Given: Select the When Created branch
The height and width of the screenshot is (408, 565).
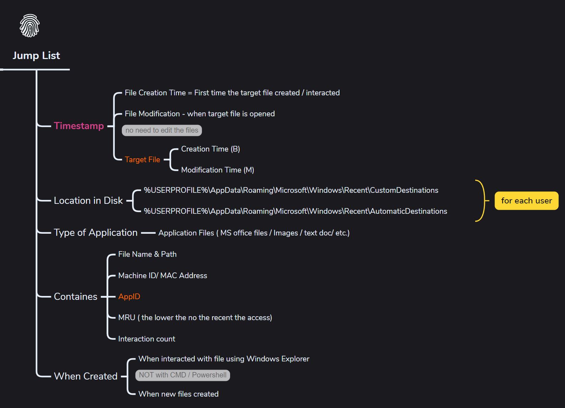Looking at the screenshot, I should click(x=85, y=376).
